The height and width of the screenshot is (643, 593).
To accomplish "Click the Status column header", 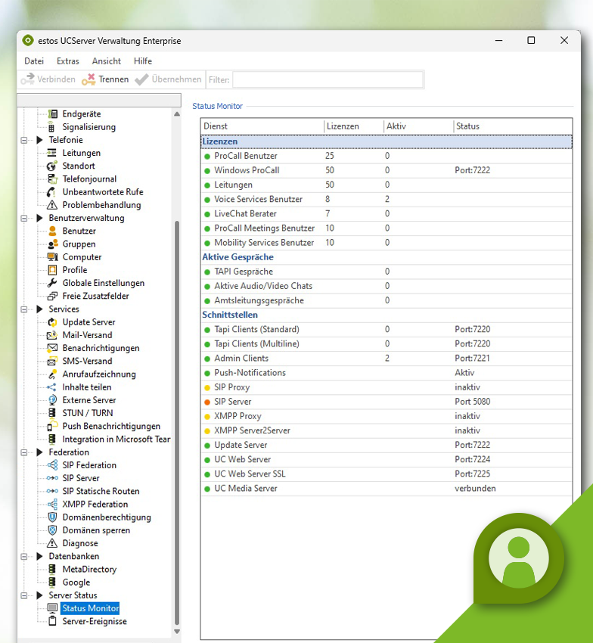I will pos(467,126).
